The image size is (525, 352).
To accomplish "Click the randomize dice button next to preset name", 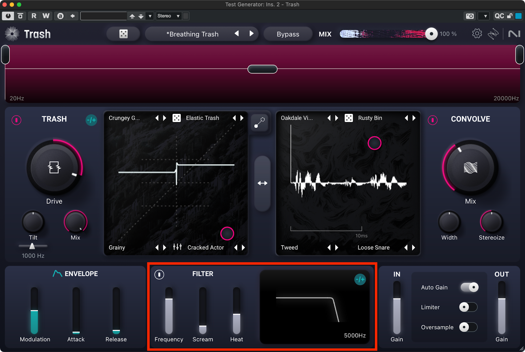I will tap(123, 34).
